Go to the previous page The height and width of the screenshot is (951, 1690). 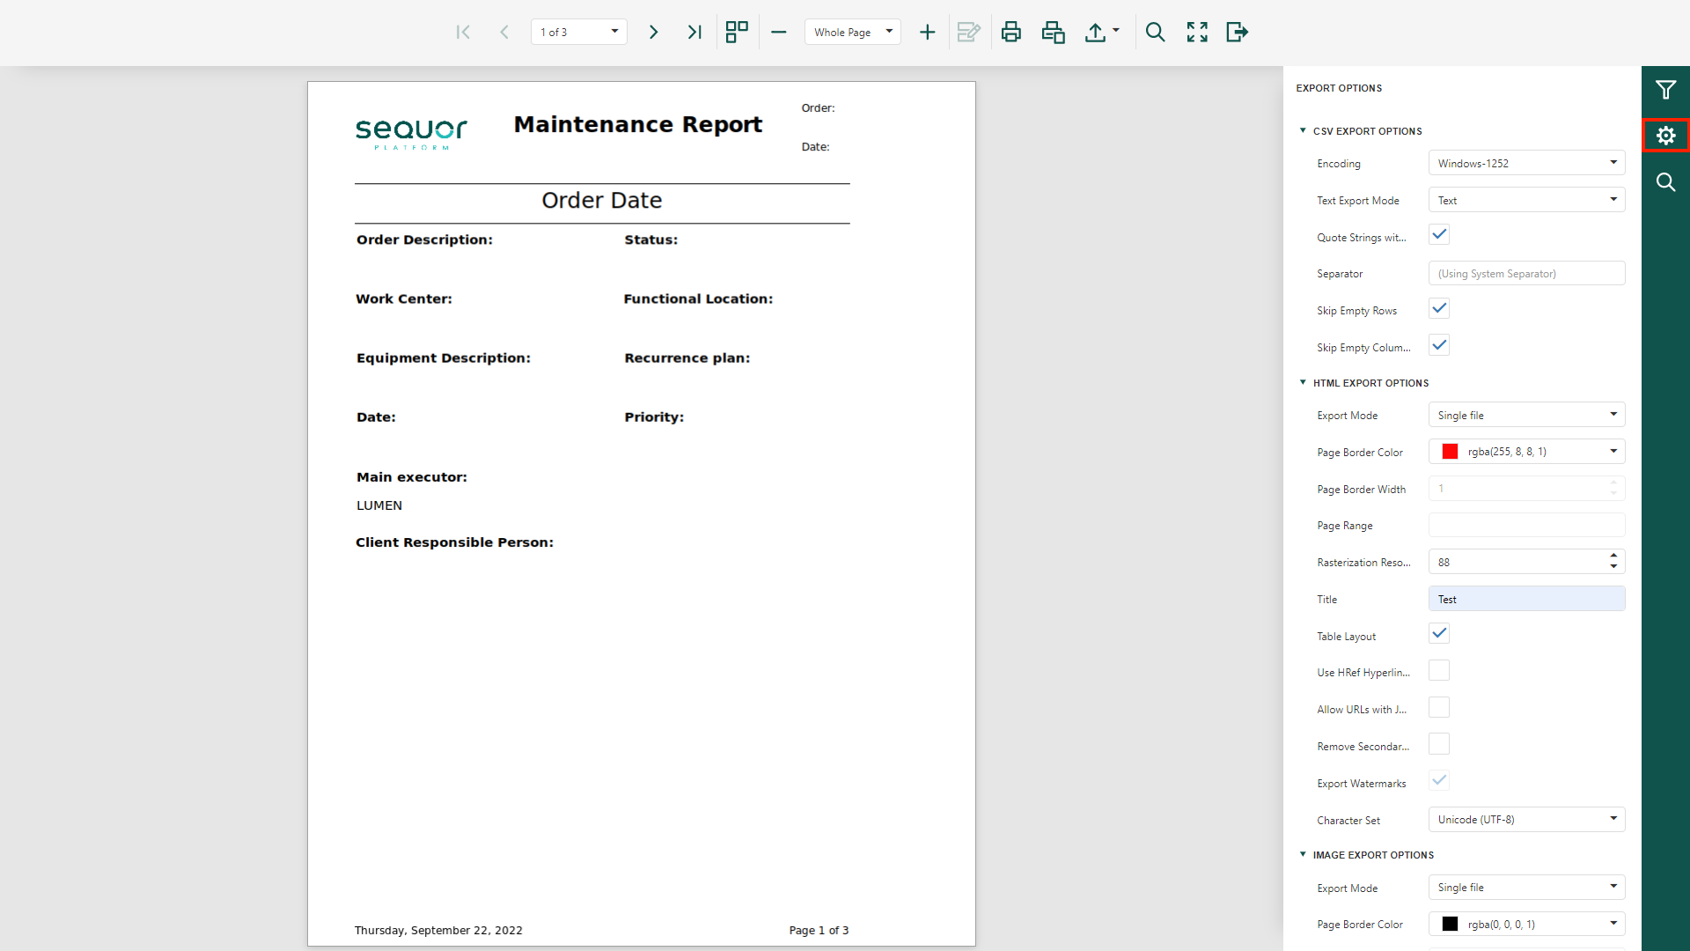pos(504,33)
